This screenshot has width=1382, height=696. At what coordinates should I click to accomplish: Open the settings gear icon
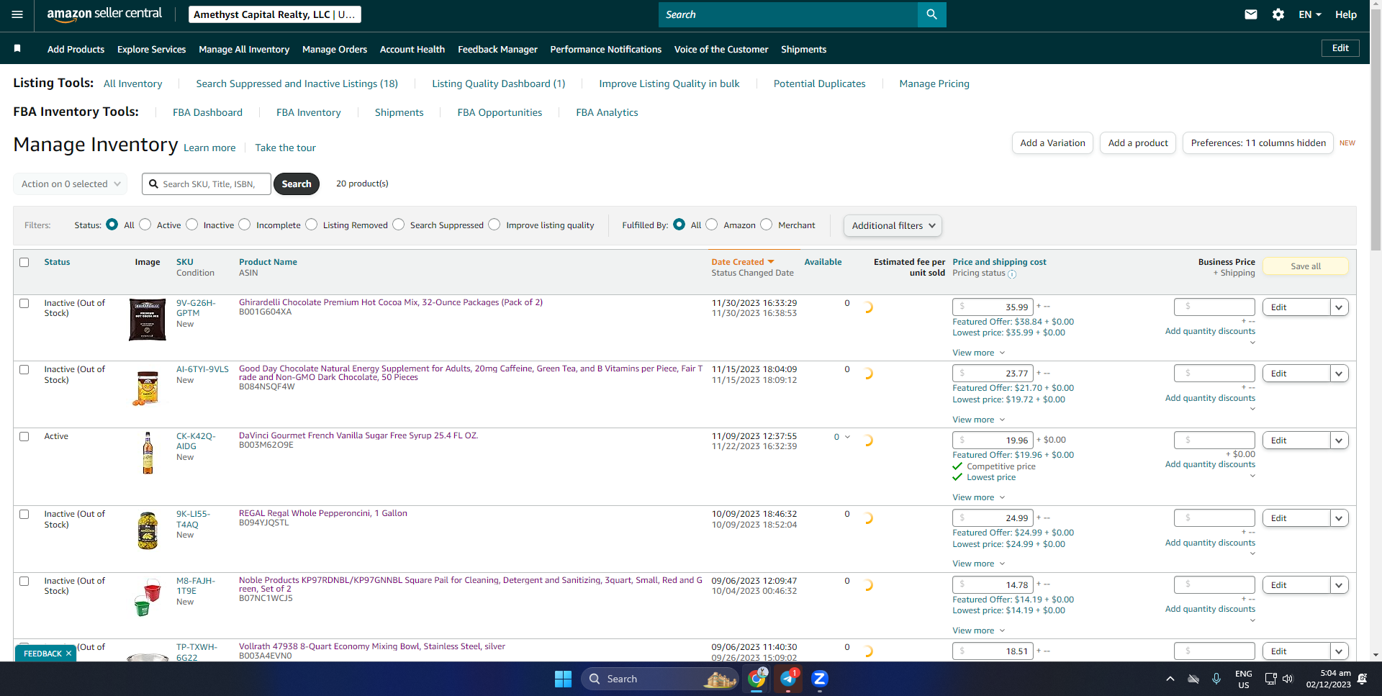pos(1278,14)
